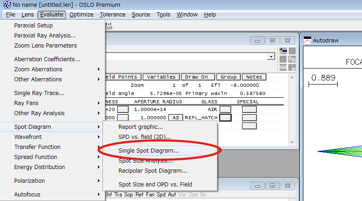The width and height of the screenshot is (362, 201).
Task: Click the bottom-left insert row icon in spreadsheet toolbar
Action: [x=283, y=67]
